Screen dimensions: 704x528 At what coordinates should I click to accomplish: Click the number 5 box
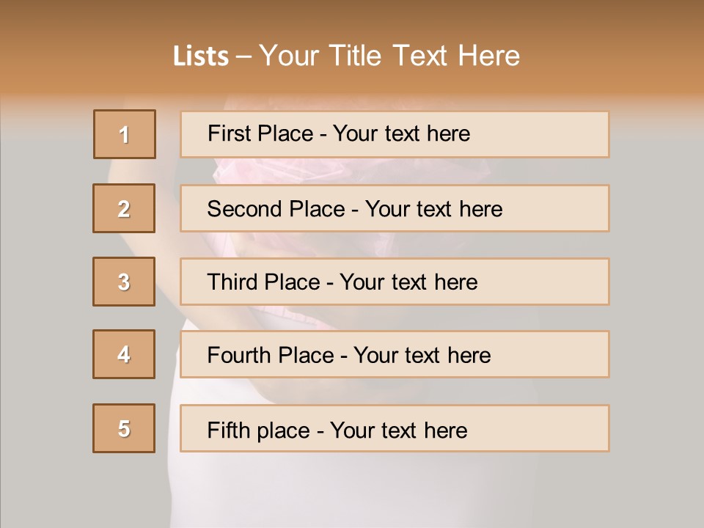tap(124, 428)
